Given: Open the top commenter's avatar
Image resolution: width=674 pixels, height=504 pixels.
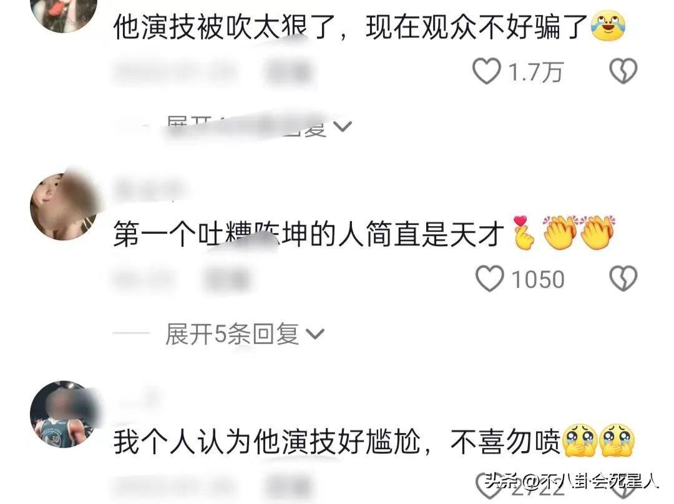Looking at the screenshot, I should (x=64, y=13).
